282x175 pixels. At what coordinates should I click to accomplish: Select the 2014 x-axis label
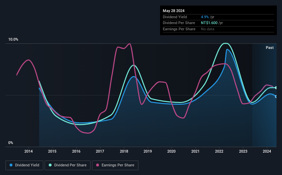coord(29,151)
